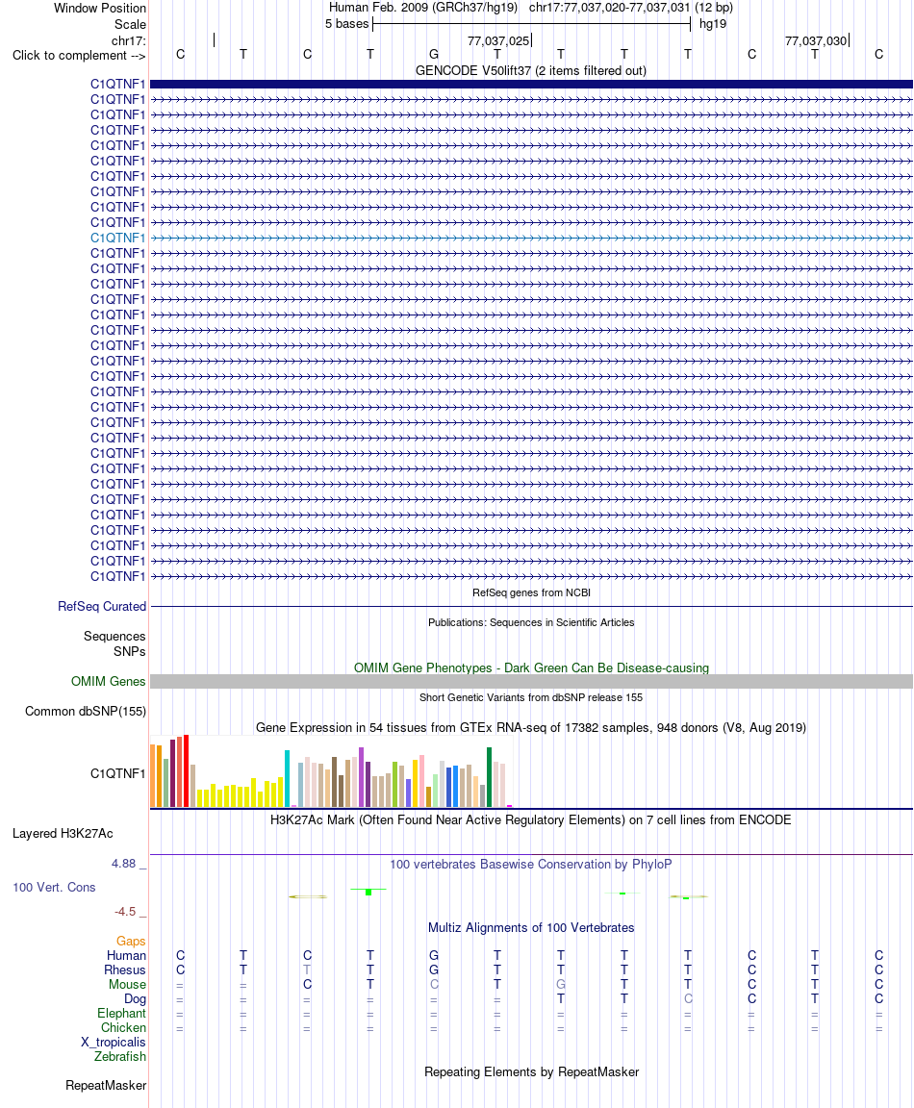Click the gray T base in Rhesus row

click(x=307, y=969)
